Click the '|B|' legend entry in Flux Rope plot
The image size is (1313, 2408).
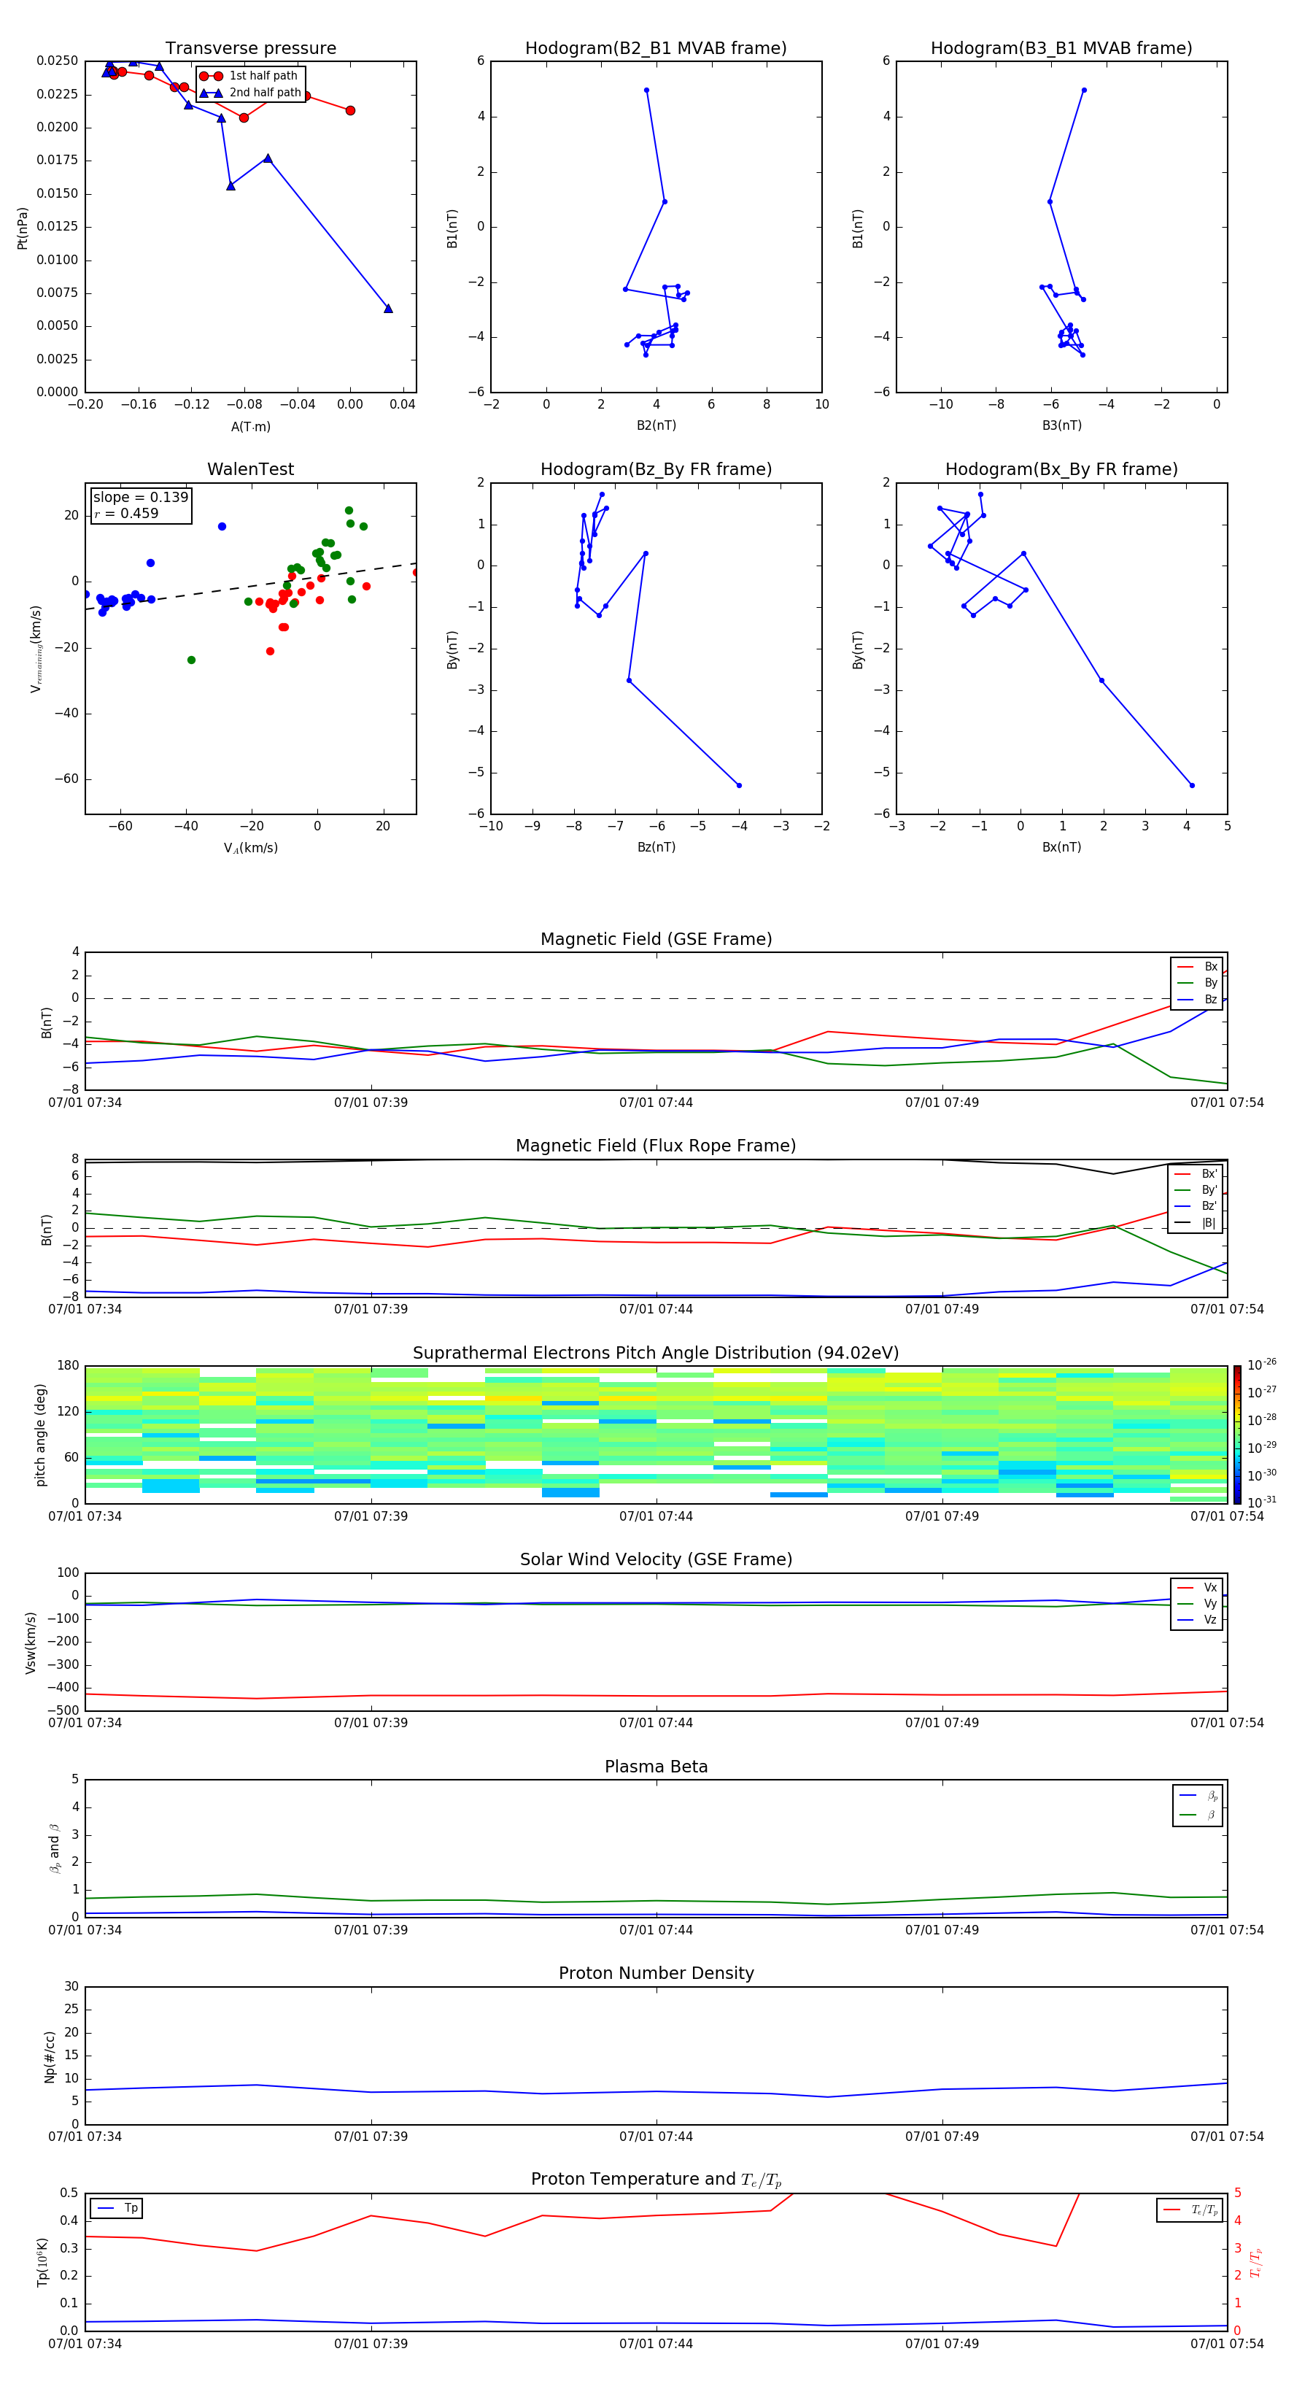[1196, 1223]
